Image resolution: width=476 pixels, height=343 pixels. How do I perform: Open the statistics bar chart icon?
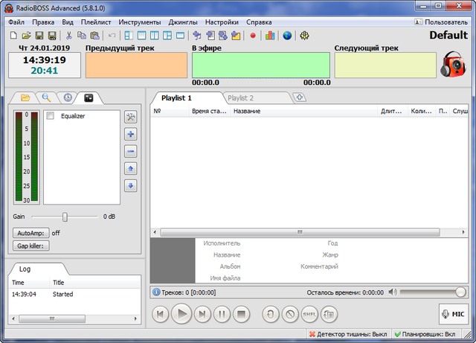tap(269, 35)
